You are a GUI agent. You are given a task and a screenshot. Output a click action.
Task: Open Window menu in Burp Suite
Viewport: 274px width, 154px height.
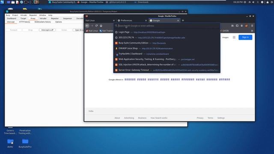click(42, 15)
